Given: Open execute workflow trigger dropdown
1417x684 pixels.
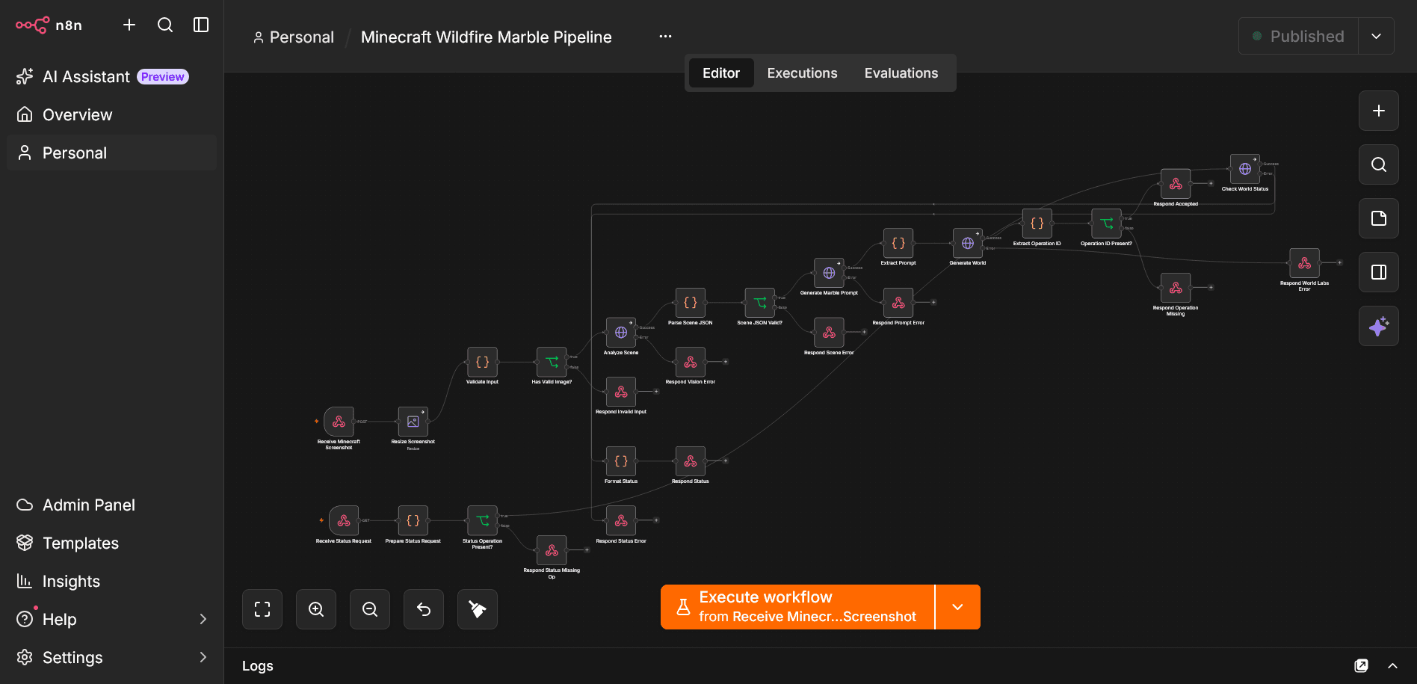Looking at the screenshot, I should point(957,607).
